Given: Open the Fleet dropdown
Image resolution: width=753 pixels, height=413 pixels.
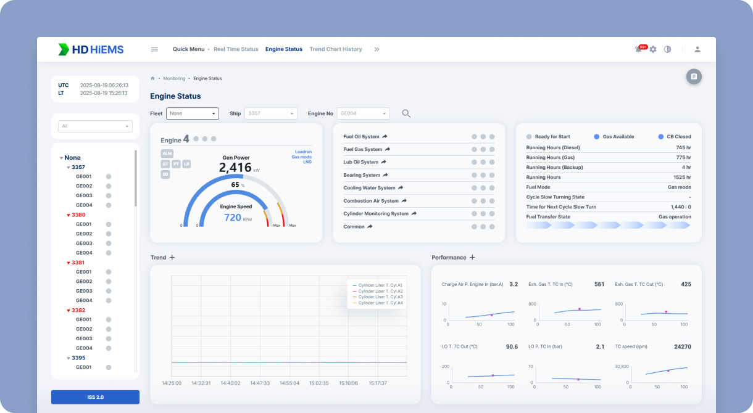Looking at the screenshot, I should coord(193,113).
